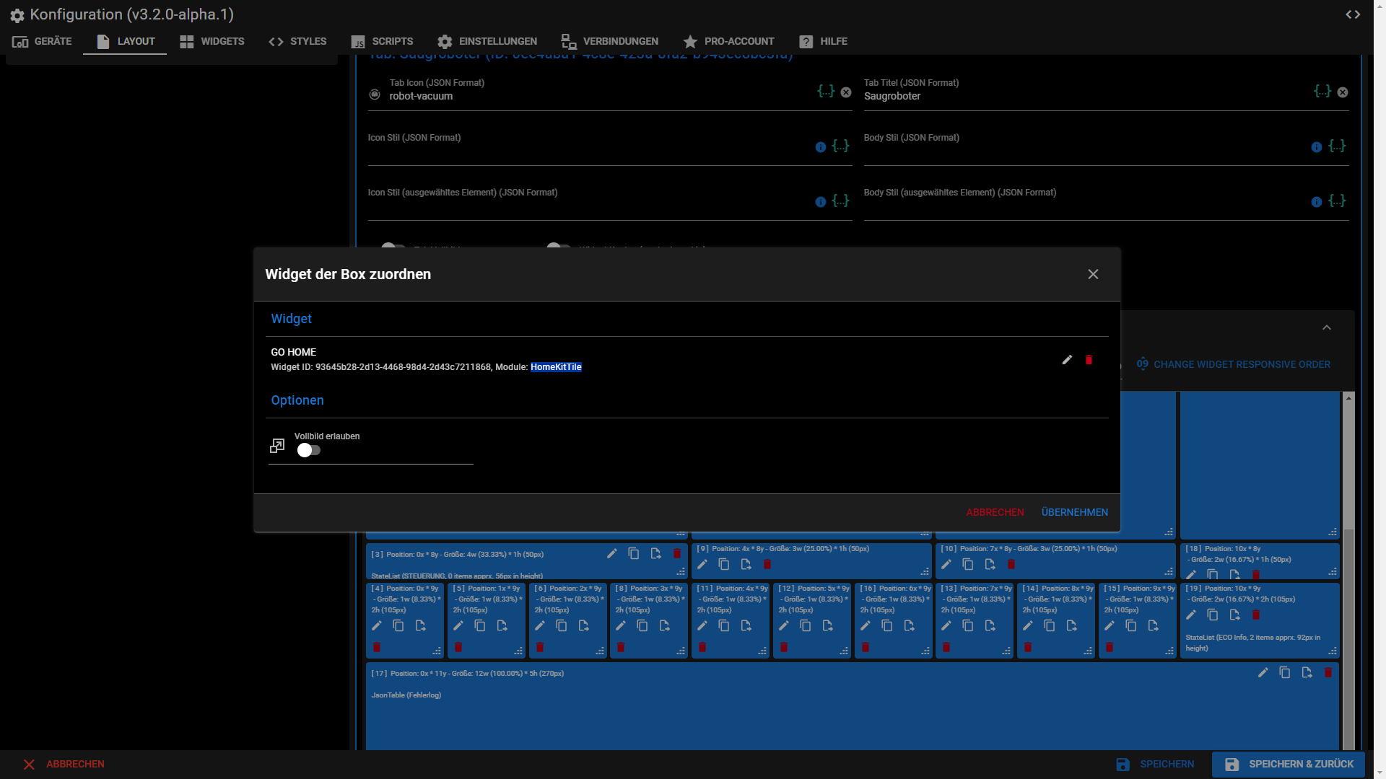Go to the STYLES tab
1386x779 pixels.
[297, 41]
